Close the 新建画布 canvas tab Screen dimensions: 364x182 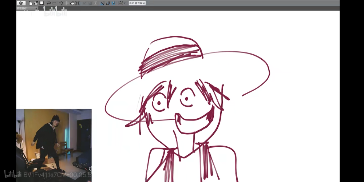[36, 8]
